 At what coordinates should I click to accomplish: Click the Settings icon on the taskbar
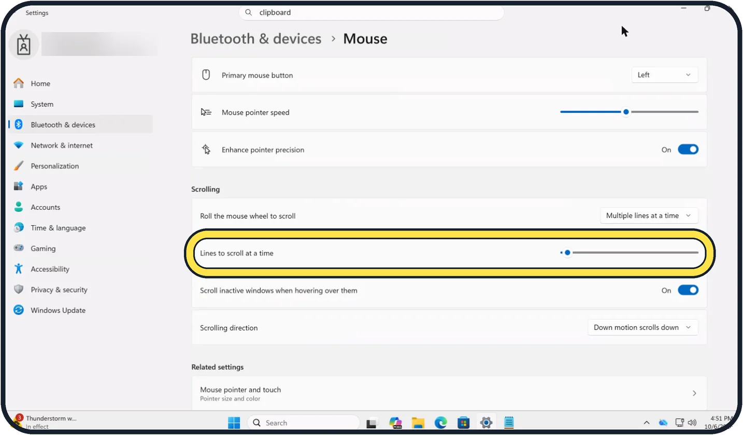tap(486, 423)
